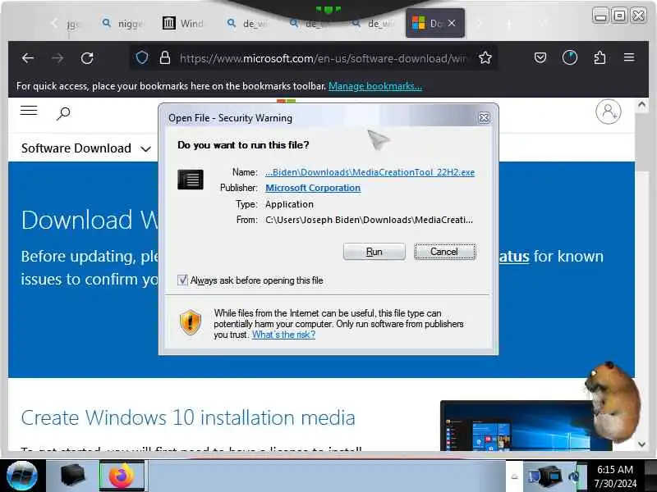Open the Microsoft Corporation publisher link
The width and height of the screenshot is (657, 492).
(x=313, y=188)
